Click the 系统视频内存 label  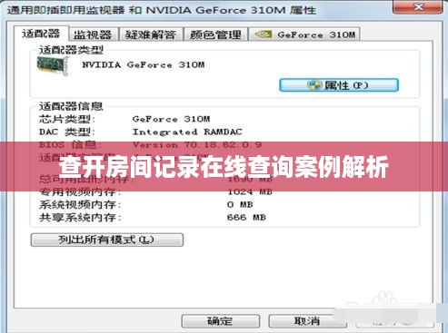click(80, 205)
